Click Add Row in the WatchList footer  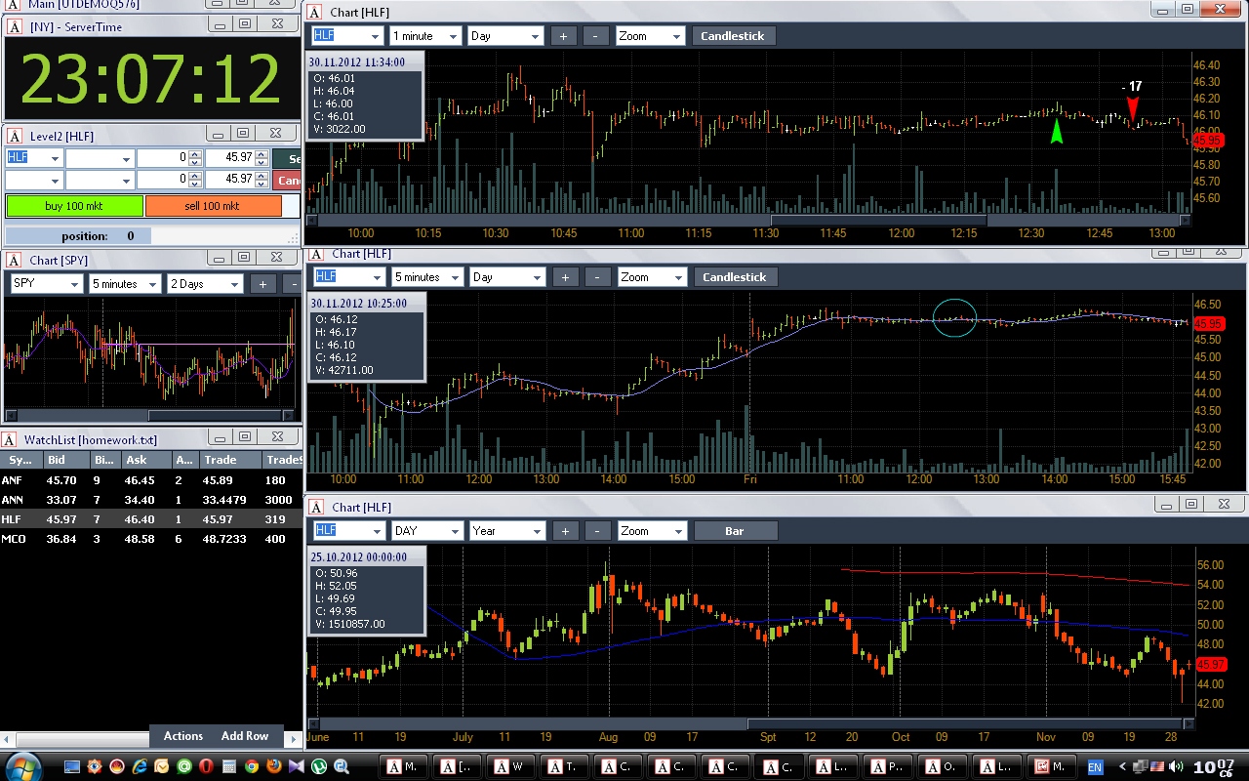pos(245,736)
